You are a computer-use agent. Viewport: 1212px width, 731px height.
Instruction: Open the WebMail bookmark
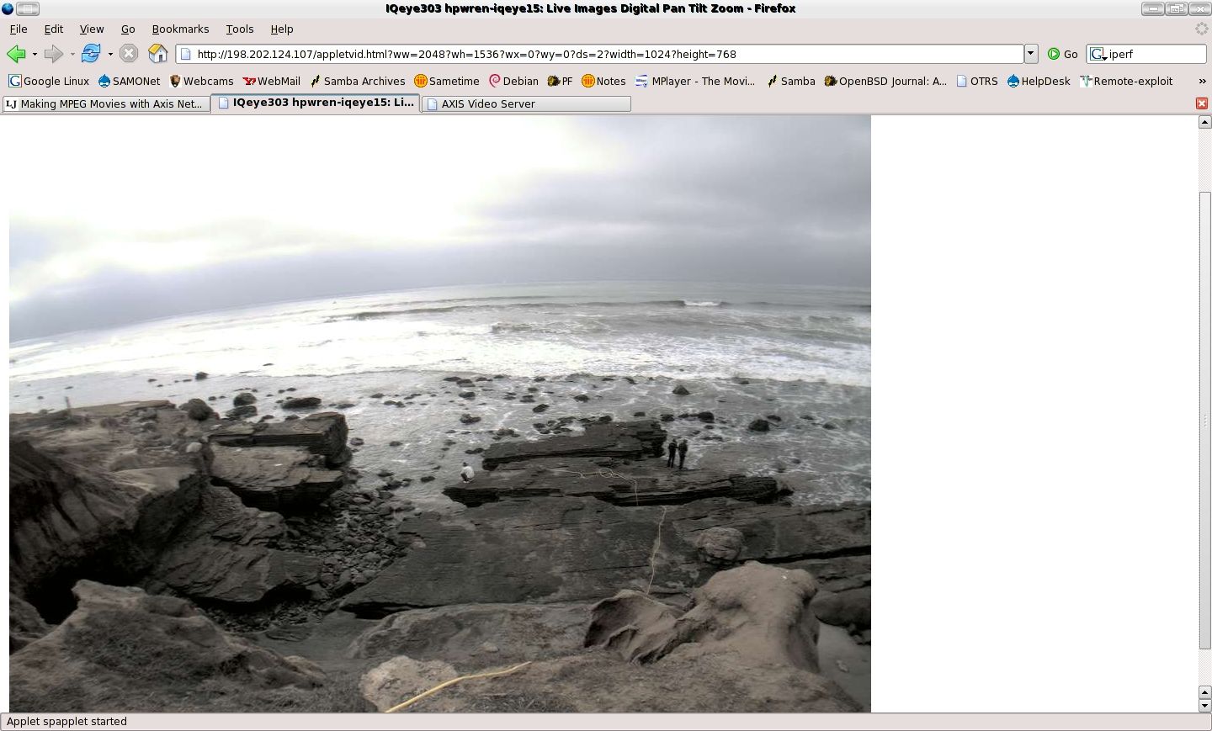click(271, 81)
